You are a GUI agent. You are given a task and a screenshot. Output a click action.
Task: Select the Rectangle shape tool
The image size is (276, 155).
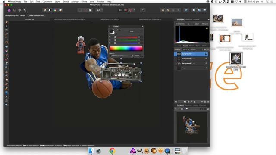(x=6, y=93)
